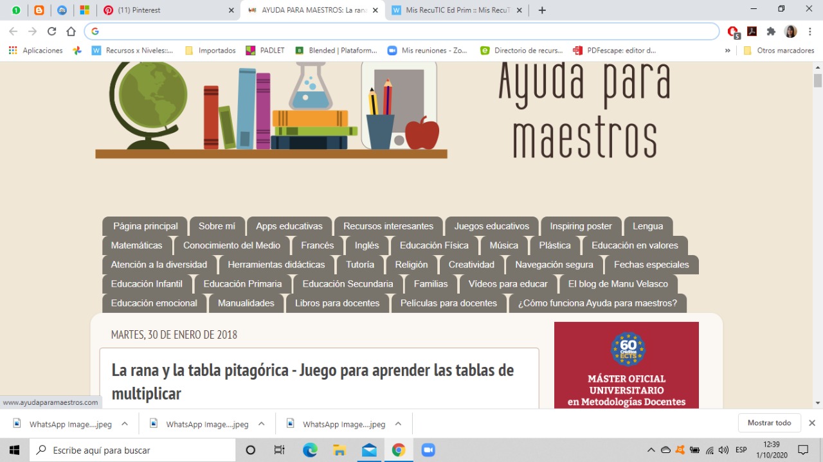The width and height of the screenshot is (823, 462).
Task: Open the volume speaker tray icon
Action: 724,450
